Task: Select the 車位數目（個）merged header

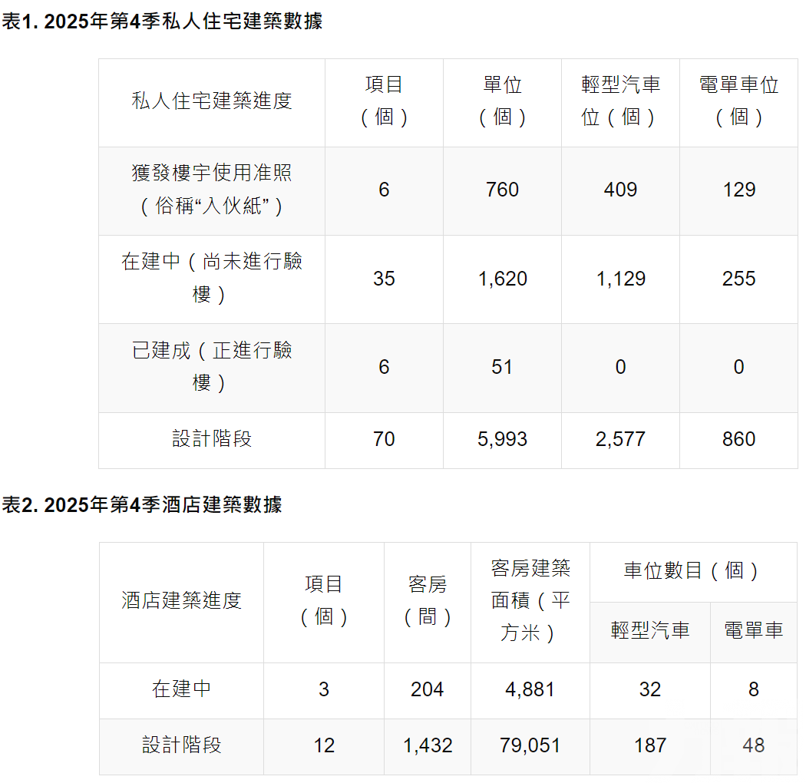Action: click(692, 571)
